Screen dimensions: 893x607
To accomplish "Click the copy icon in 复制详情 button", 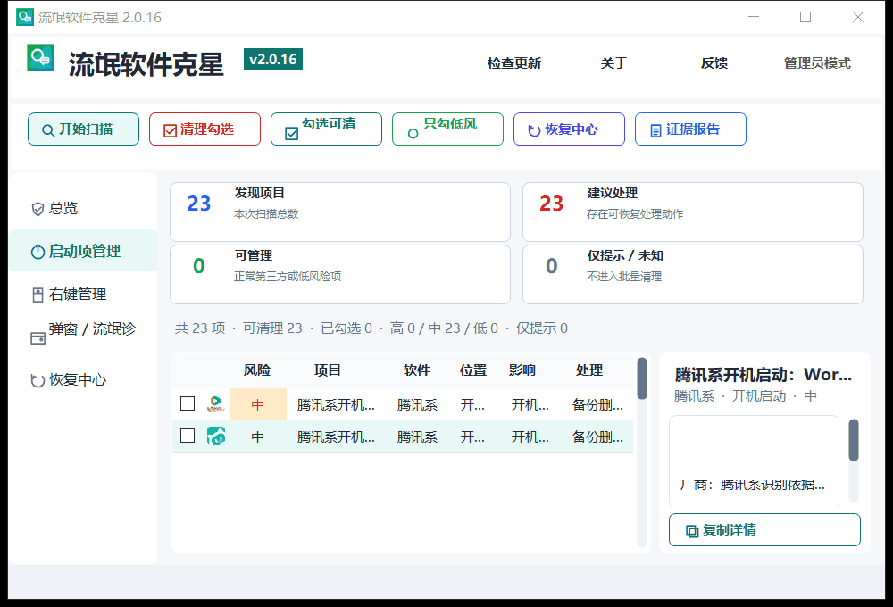I will coord(692,531).
